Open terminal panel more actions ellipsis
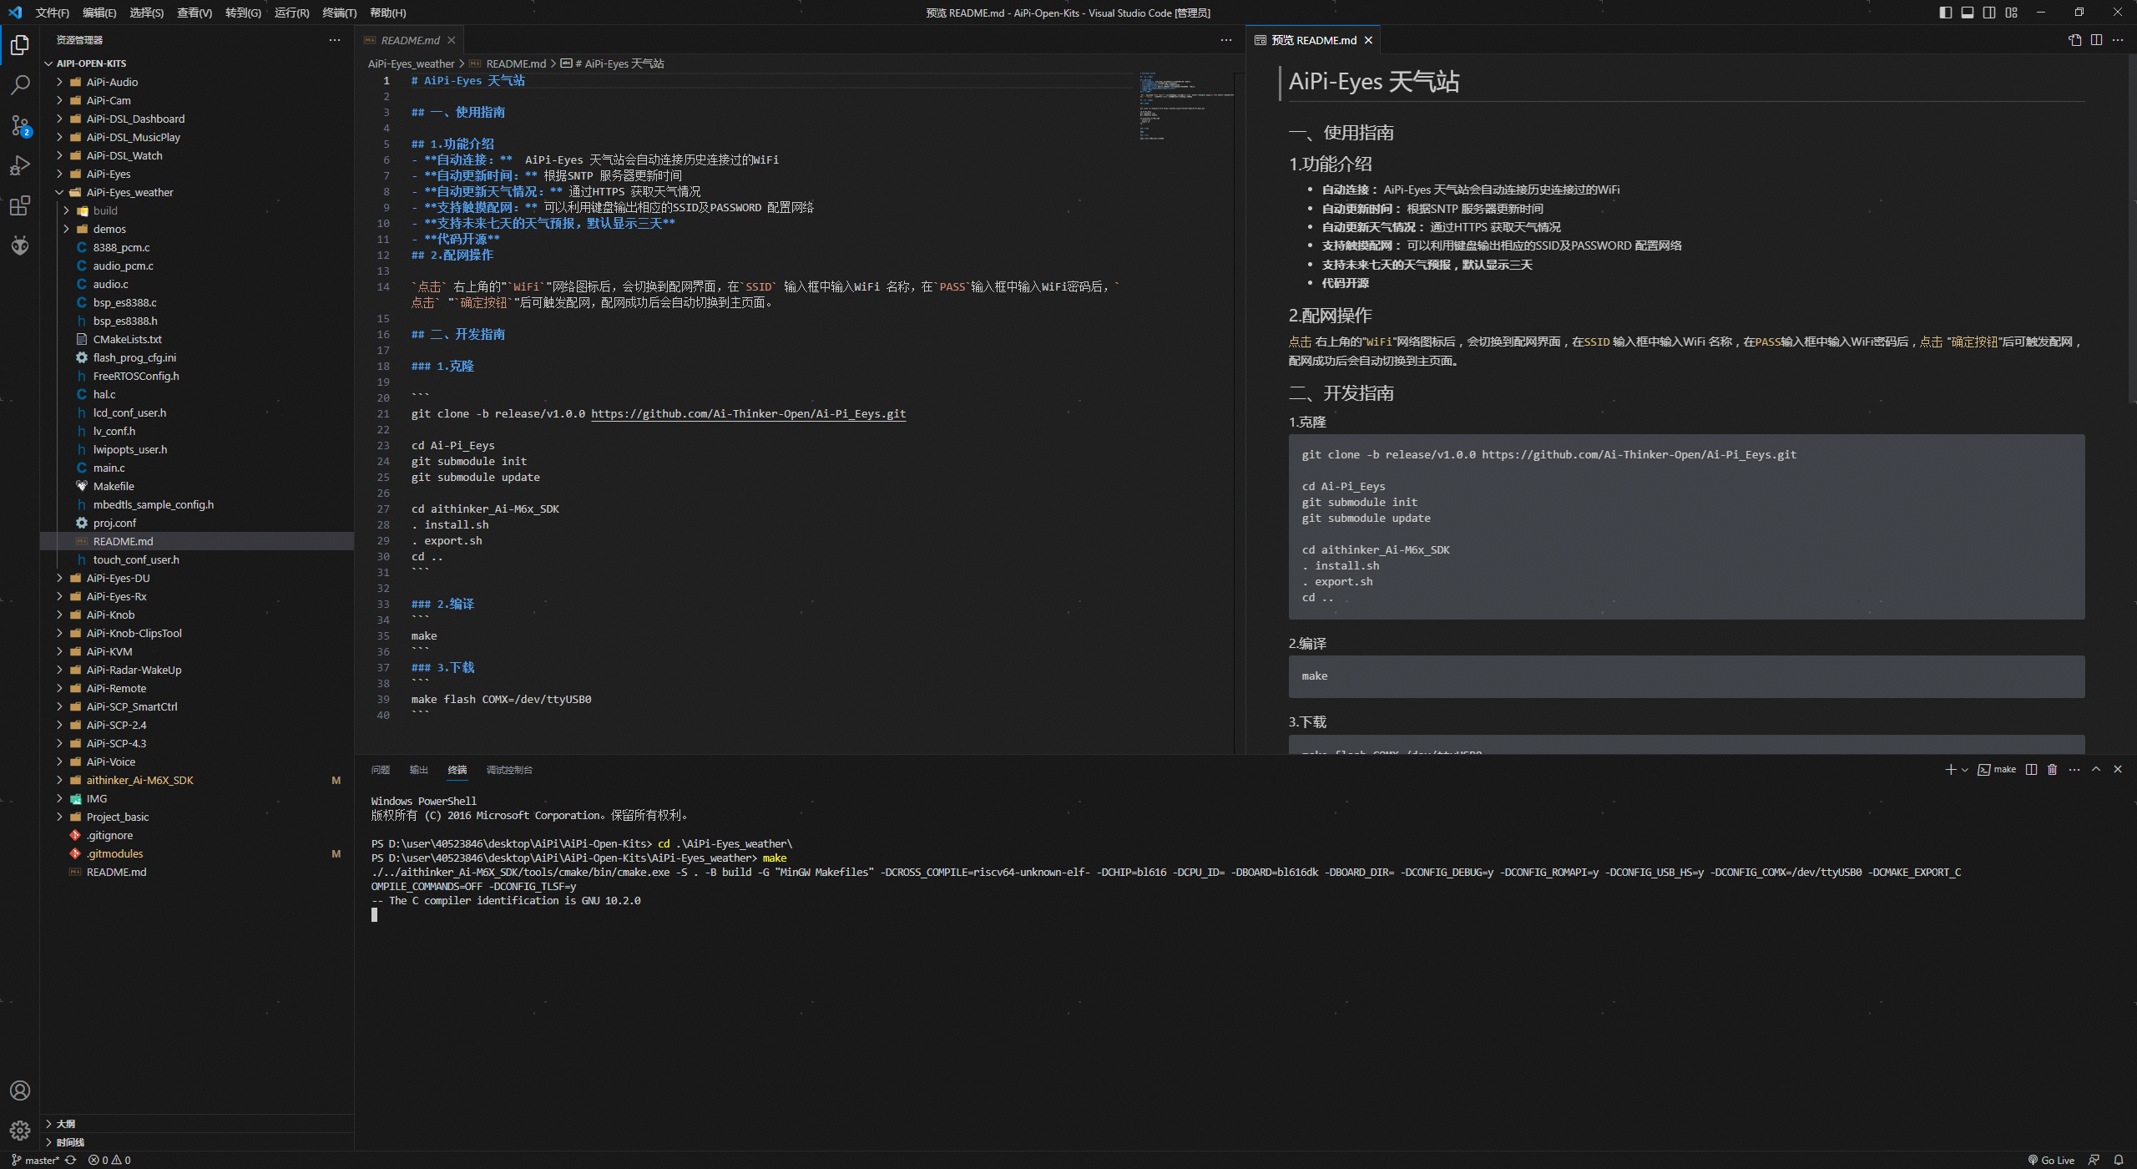The image size is (2137, 1169). click(2074, 769)
